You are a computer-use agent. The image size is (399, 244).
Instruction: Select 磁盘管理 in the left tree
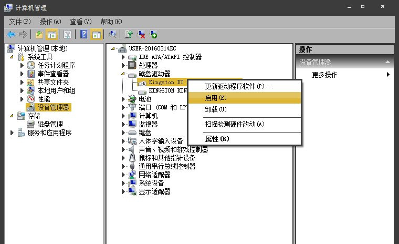click(50, 124)
